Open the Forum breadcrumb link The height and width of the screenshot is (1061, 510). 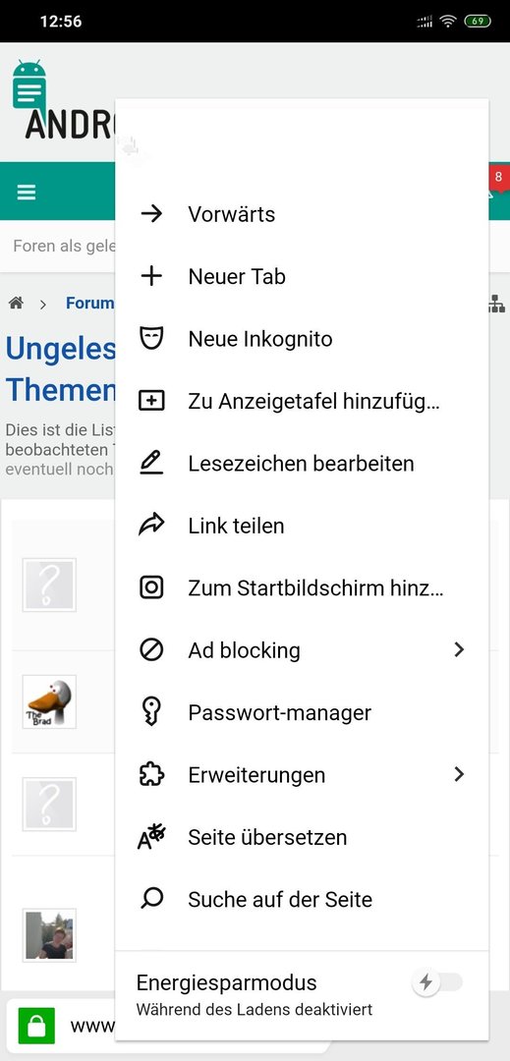[x=90, y=304]
